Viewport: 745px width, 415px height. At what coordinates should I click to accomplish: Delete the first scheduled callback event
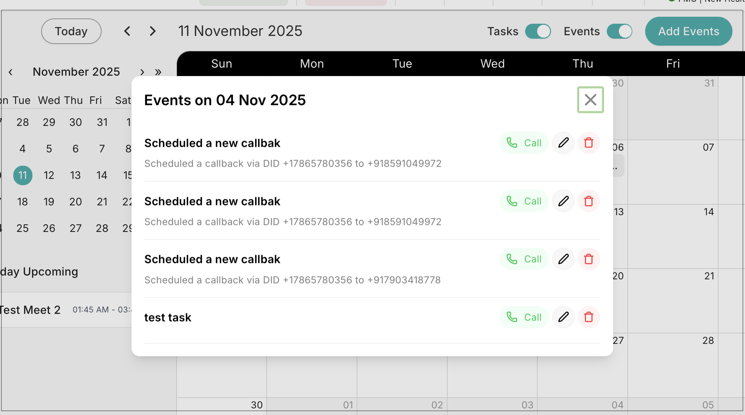point(589,143)
